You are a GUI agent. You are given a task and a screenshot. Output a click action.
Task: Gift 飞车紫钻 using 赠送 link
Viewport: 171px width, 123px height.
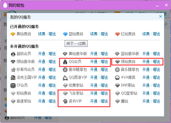point(104,93)
